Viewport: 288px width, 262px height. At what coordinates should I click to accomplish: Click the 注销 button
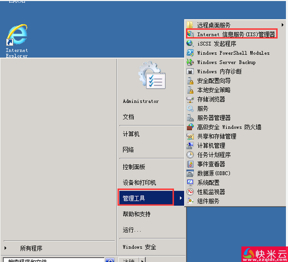129,260
